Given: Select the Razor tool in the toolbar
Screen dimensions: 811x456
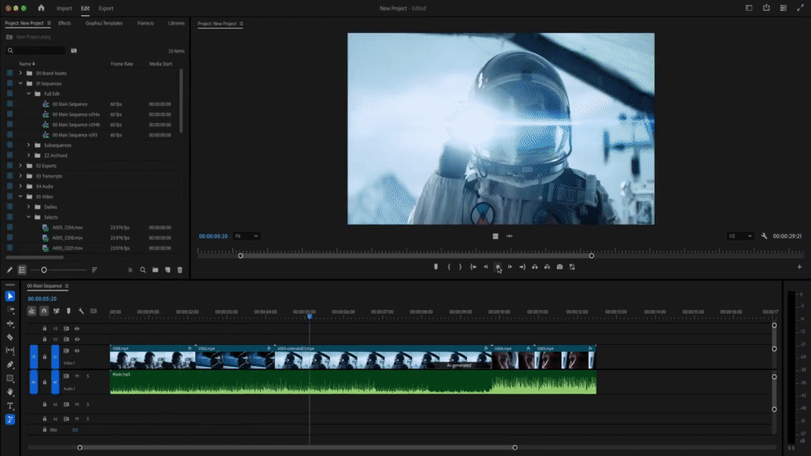Looking at the screenshot, I should pyautogui.click(x=10, y=337).
